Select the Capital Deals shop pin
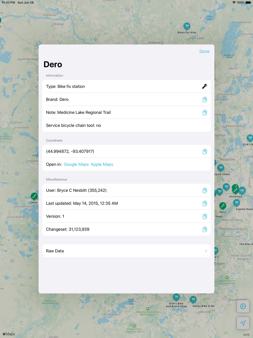253x338 pixels. tap(237, 203)
